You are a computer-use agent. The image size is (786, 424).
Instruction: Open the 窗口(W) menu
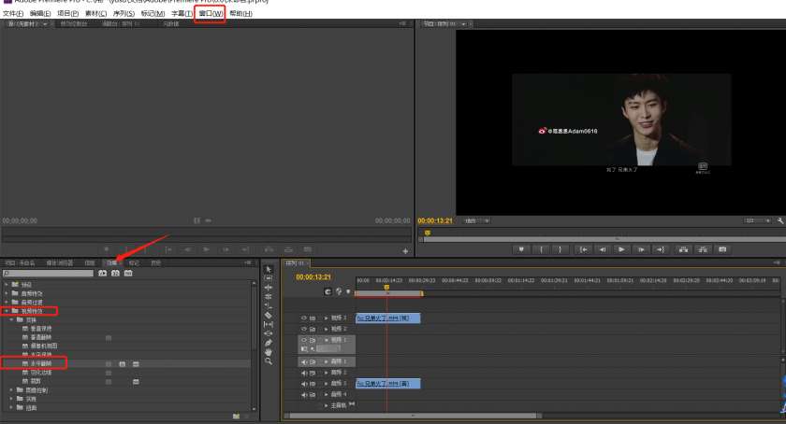pos(211,14)
